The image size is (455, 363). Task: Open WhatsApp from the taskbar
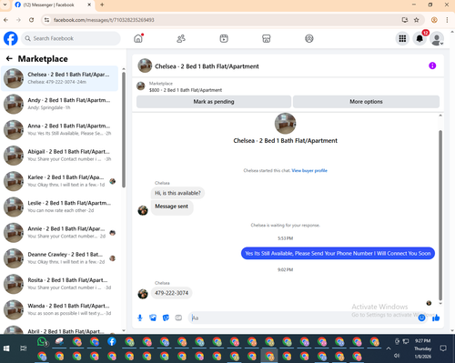42,341
